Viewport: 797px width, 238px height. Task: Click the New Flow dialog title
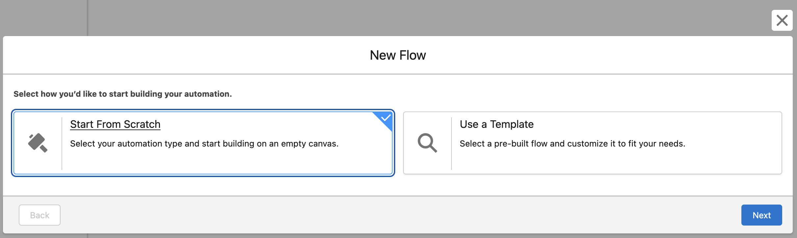coord(398,55)
